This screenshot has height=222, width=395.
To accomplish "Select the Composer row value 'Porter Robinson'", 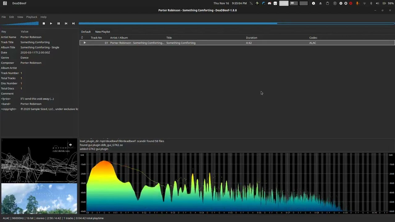I will [x=31, y=63].
